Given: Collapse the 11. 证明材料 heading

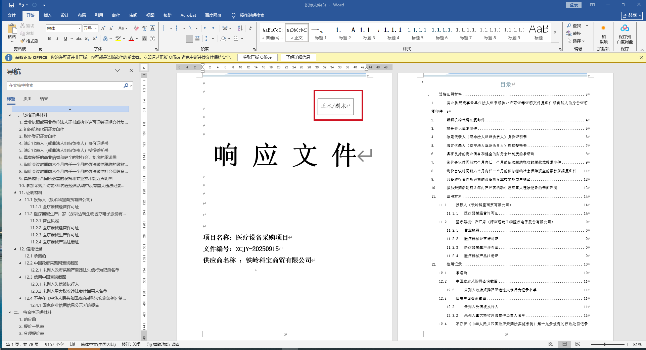Looking at the screenshot, I should (15, 193).
